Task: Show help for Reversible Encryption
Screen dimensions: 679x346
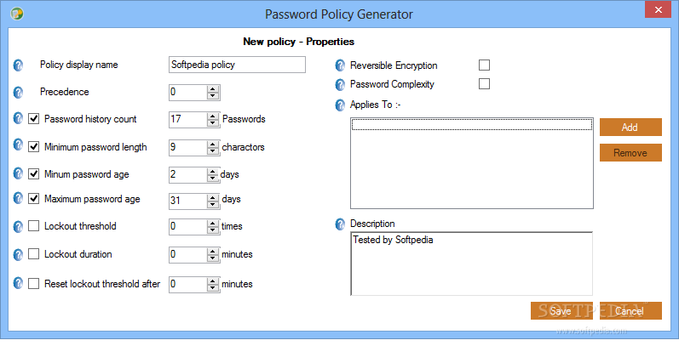Action: pyautogui.click(x=340, y=65)
